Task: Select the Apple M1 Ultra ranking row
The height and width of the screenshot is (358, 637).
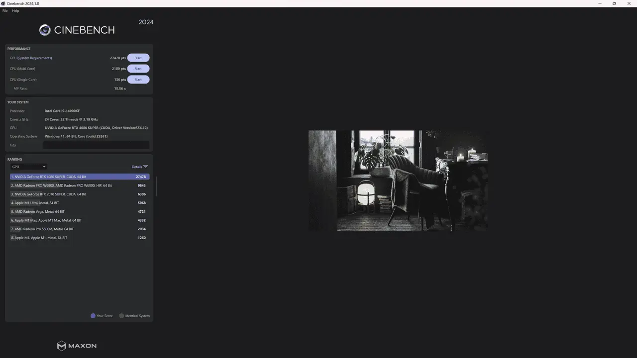Action: (80, 203)
